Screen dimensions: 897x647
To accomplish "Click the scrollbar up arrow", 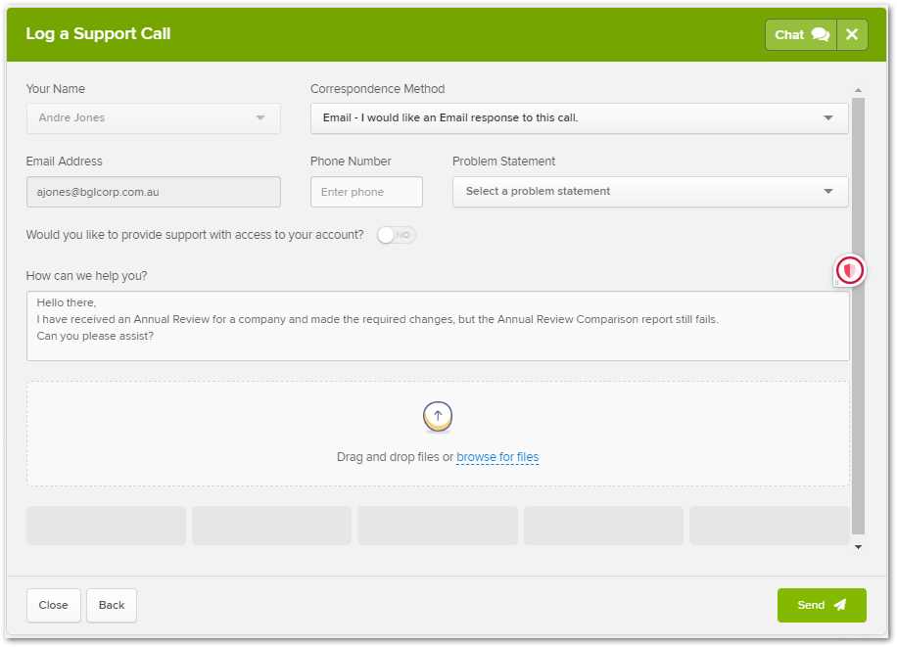I will pyautogui.click(x=859, y=90).
